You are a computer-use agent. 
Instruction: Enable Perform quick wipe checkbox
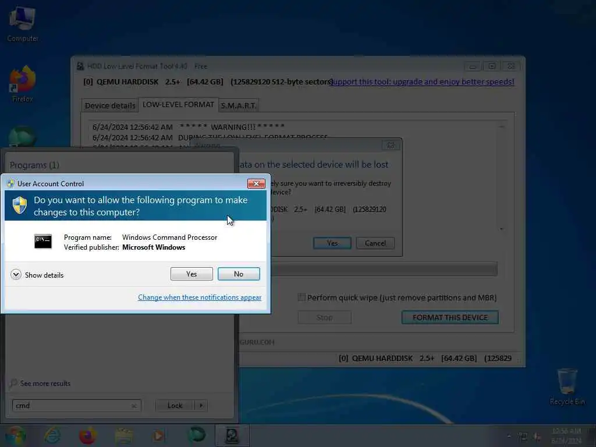click(x=301, y=297)
